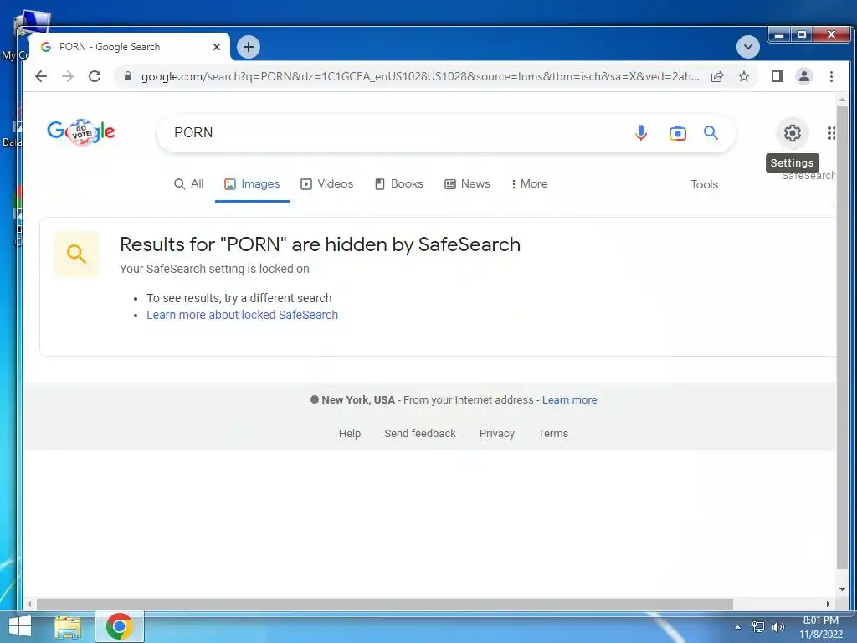
Task: Start voice search with microphone
Action: pyautogui.click(x=641, y=133)
